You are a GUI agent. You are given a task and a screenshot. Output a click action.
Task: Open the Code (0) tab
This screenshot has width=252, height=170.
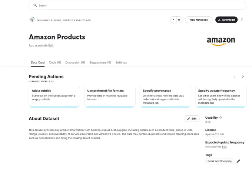55,62
